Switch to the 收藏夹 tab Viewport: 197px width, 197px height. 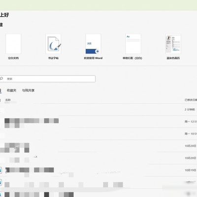click(11, 90)
